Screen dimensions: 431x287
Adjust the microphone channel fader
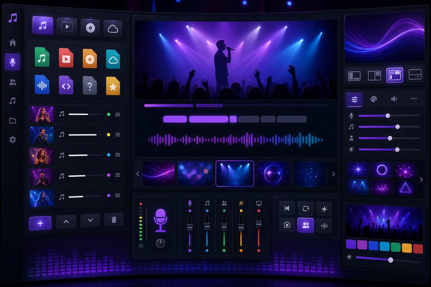tap(190, 227)
